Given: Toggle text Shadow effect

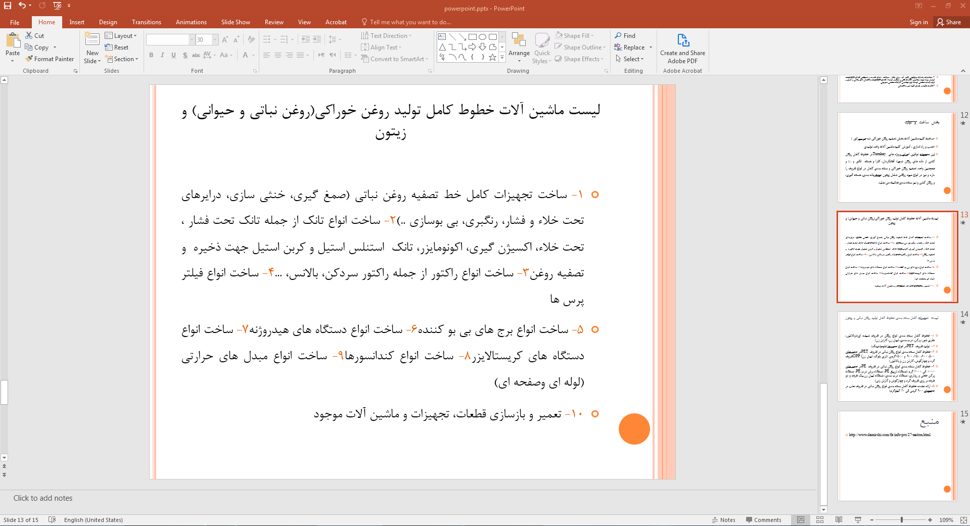Looking at the screenshot, I should click(185, 55).
